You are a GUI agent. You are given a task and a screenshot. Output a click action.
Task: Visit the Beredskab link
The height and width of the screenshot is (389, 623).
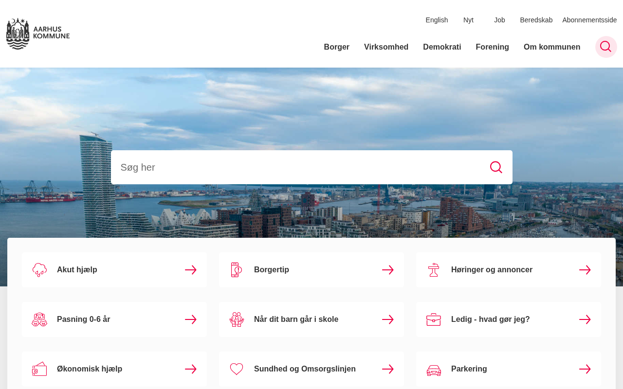tap(536, 20)
